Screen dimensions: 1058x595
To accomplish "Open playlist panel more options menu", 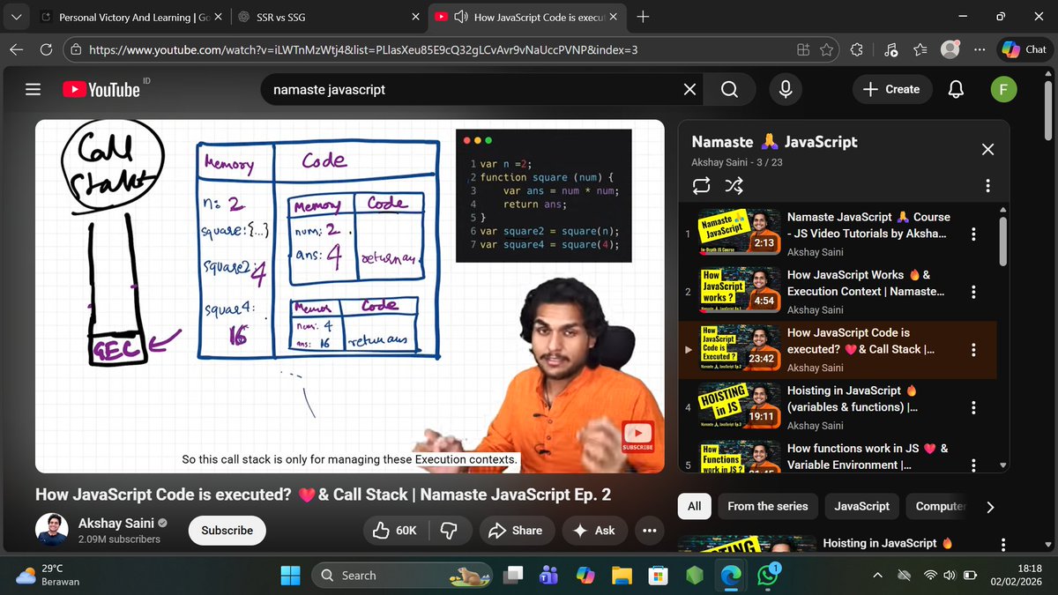I will click(987, 186).
